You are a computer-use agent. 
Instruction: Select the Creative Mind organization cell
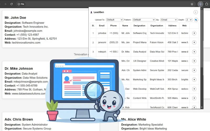(x=157, y=61)
